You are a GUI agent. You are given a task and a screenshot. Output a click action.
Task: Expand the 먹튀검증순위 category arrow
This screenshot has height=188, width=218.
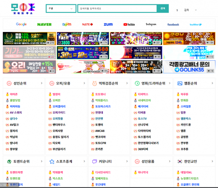127,83
